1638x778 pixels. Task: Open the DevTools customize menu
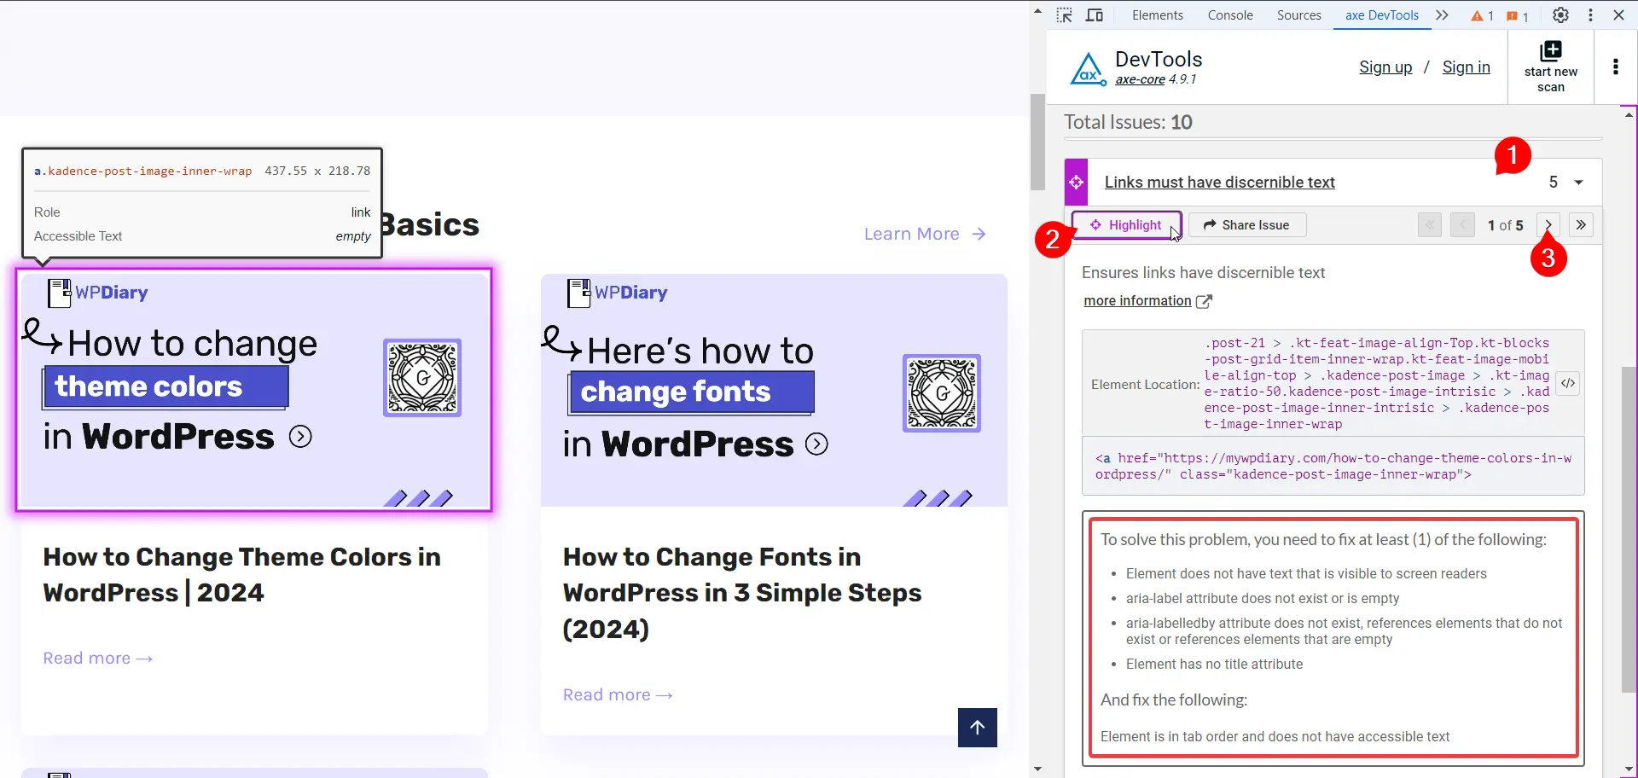pos(1590,15)
